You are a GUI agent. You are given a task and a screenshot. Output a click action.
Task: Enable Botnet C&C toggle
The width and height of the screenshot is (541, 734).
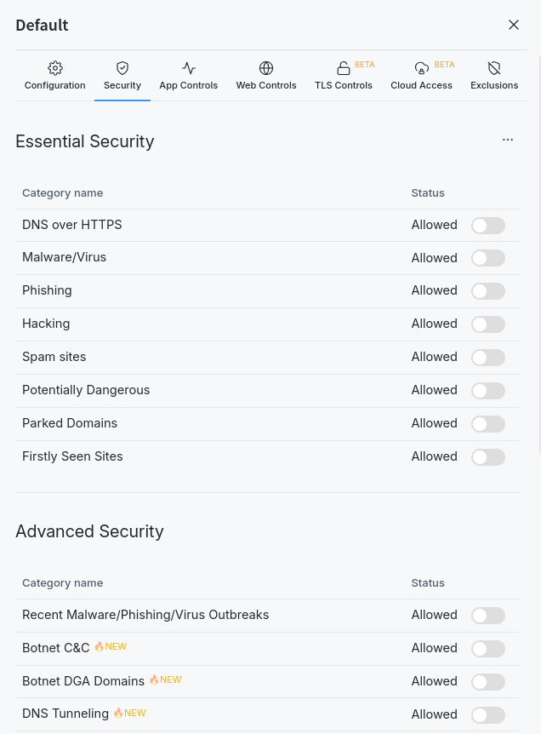click(488, 649)
